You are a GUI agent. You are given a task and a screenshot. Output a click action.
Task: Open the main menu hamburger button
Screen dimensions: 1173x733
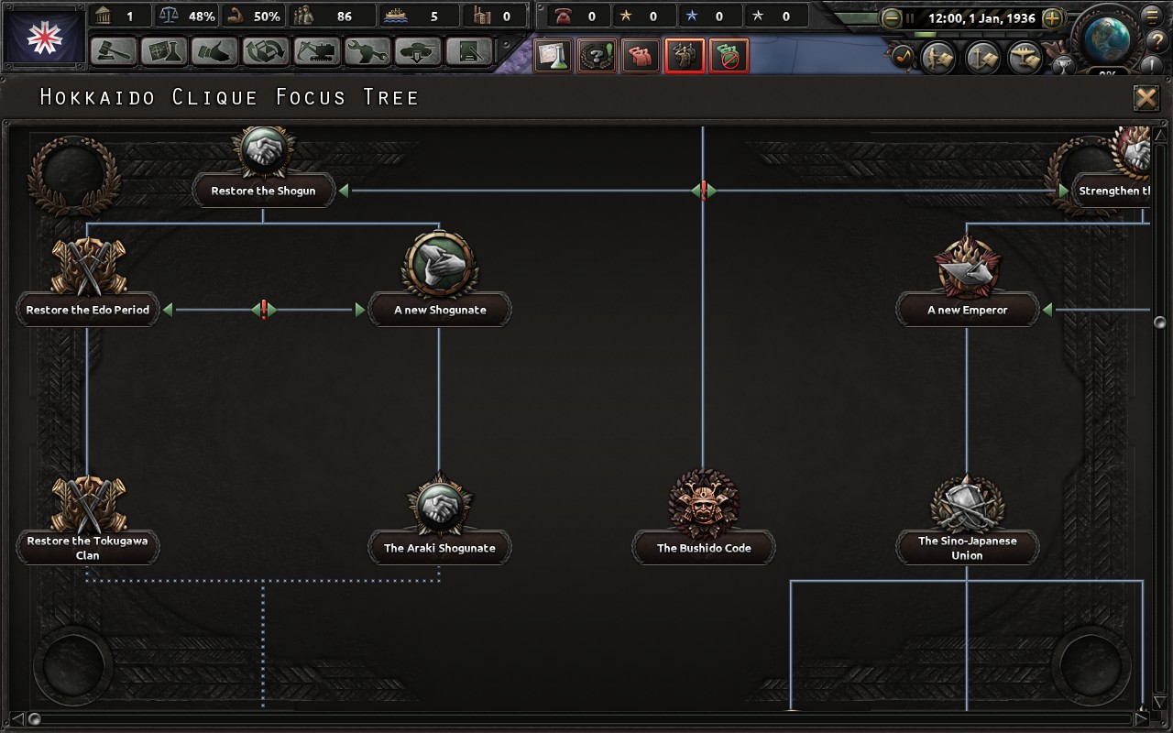1153,15
